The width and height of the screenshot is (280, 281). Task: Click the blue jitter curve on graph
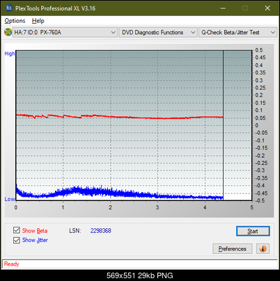coord(119,193)
